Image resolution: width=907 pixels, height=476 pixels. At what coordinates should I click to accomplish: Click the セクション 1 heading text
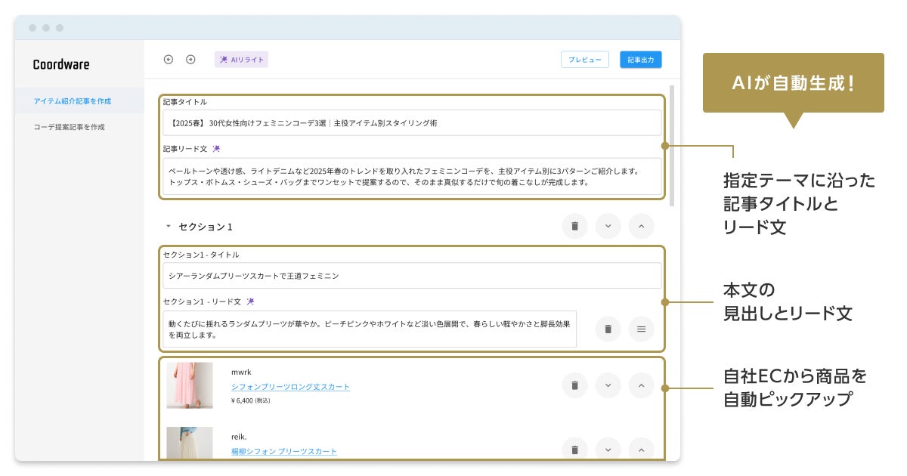[206, 227]
